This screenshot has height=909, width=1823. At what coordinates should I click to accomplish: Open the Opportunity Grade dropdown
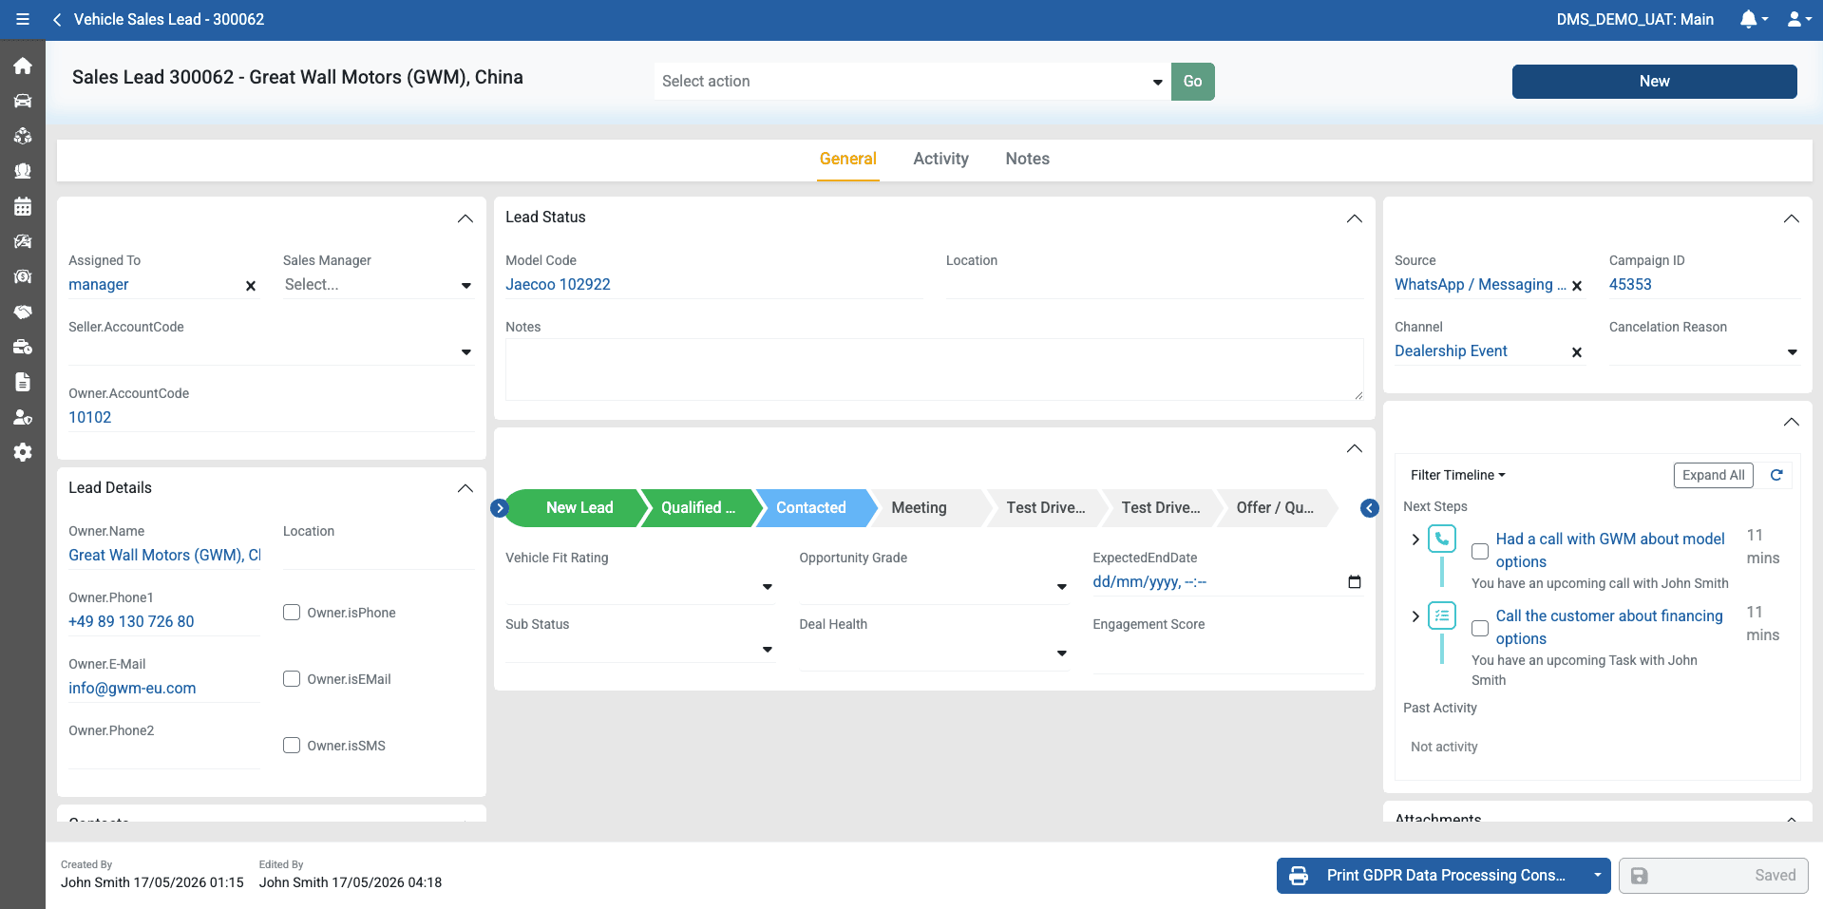[x=934, y=586]
